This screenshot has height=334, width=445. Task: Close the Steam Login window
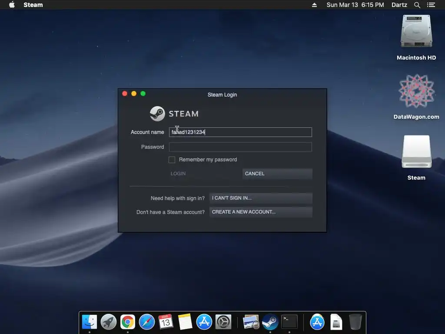point(125,94)
